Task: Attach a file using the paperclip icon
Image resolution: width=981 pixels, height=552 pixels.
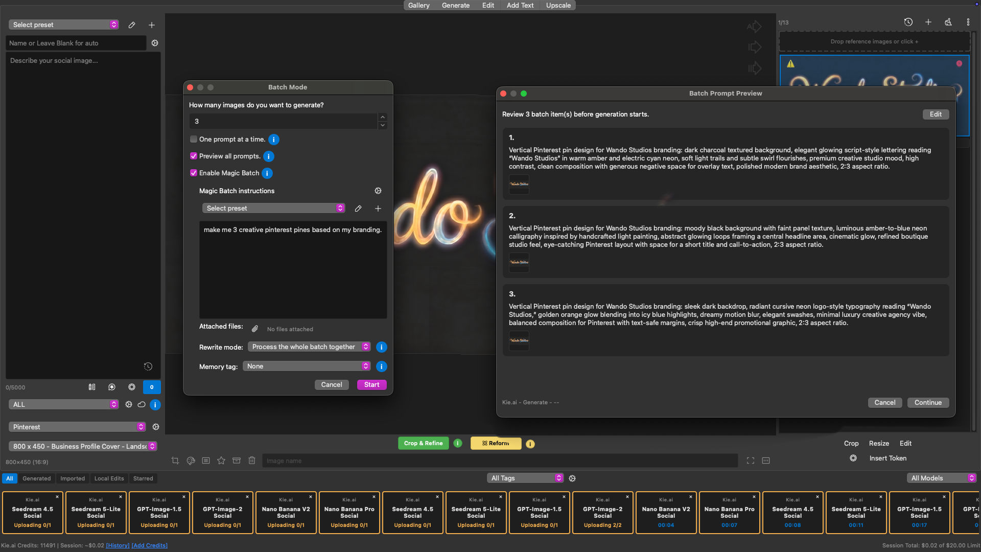Action: click(x=255, y=329)
